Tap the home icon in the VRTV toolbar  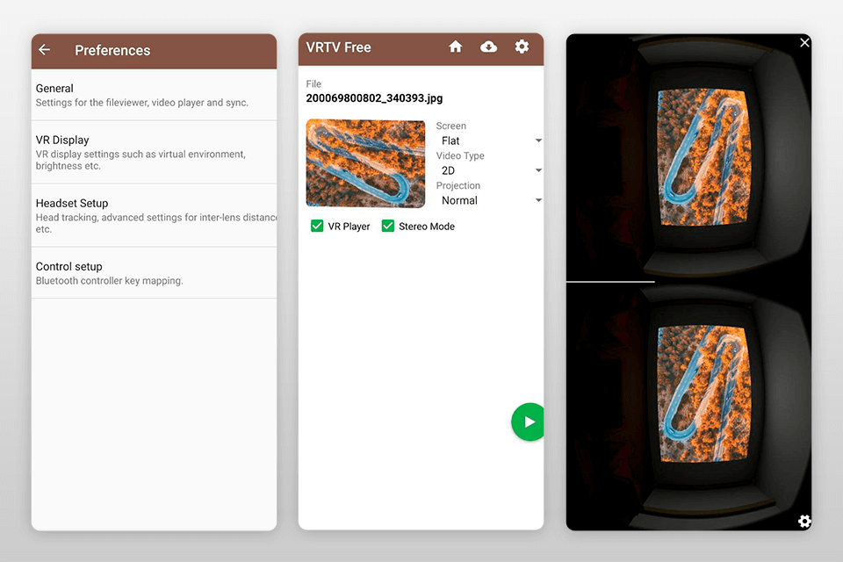[x=456, y=47]
